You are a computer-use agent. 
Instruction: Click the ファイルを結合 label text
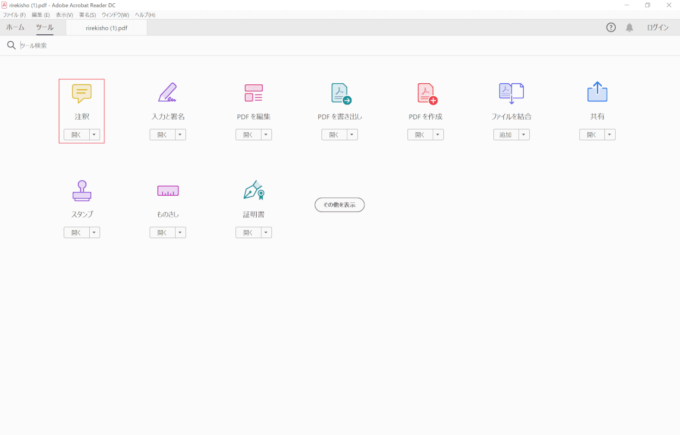(x=511, y=116)
